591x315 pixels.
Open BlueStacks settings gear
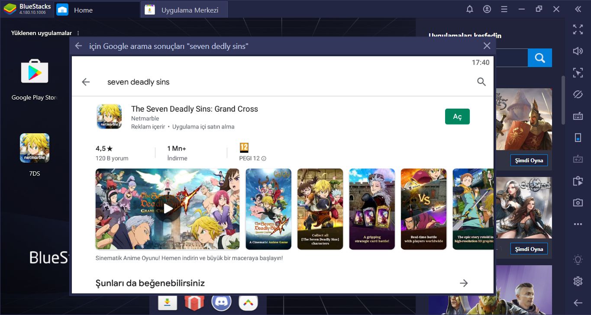pyautogui.click(x=578, y=281)
